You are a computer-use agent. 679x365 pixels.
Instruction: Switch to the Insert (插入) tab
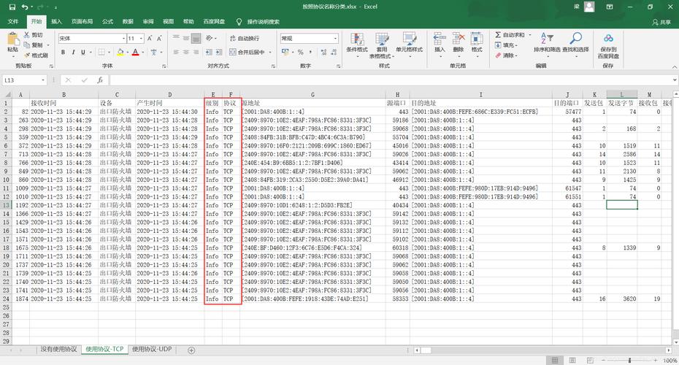(x=56, y=21)
